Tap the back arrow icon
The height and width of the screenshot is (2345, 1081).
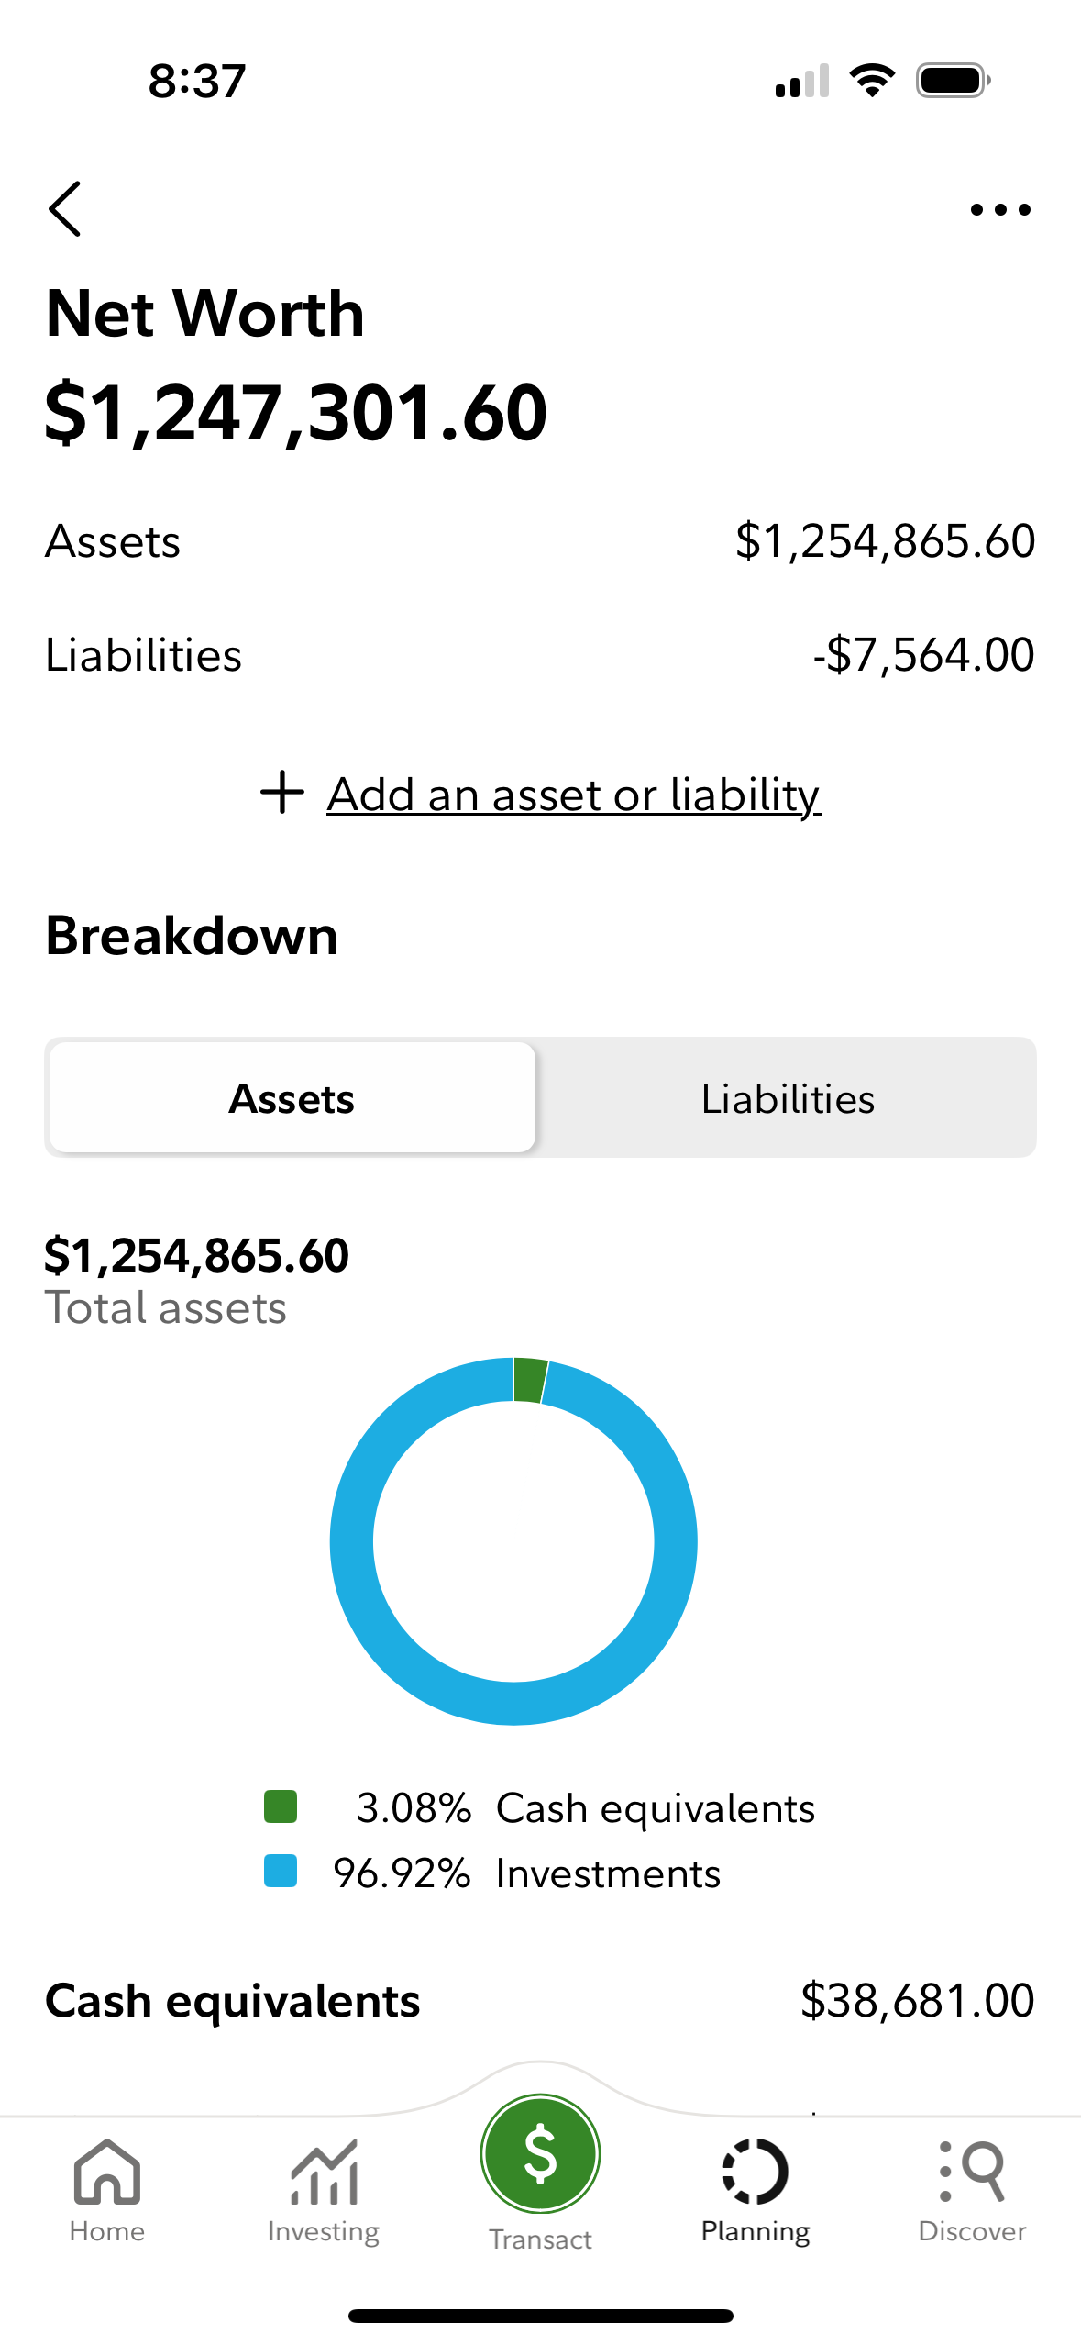(65, 209)
